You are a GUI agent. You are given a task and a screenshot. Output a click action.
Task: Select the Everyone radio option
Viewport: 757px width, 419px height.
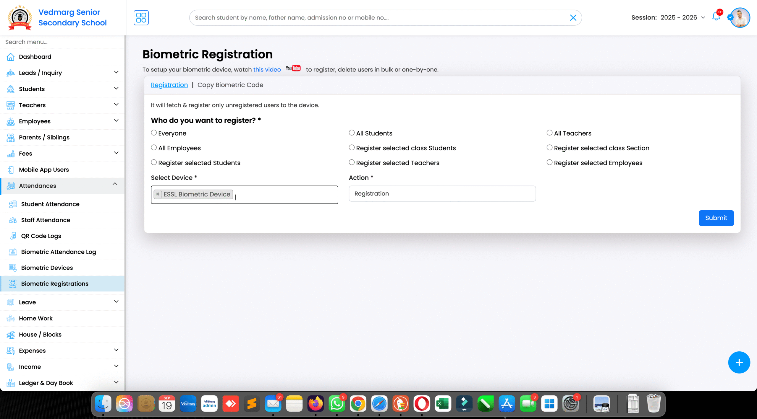[x=154, y=133]
